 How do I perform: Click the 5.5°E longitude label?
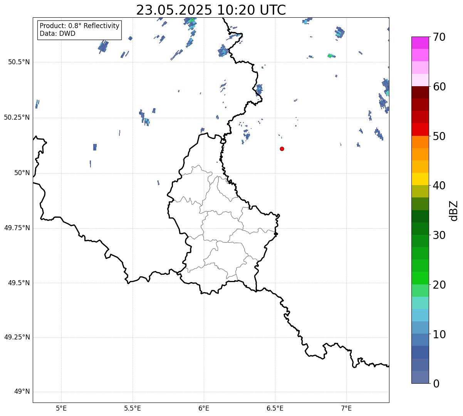pos(133,408)
